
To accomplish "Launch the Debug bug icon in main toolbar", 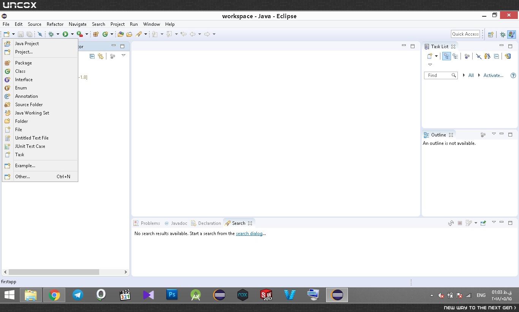I will [51, 34].
